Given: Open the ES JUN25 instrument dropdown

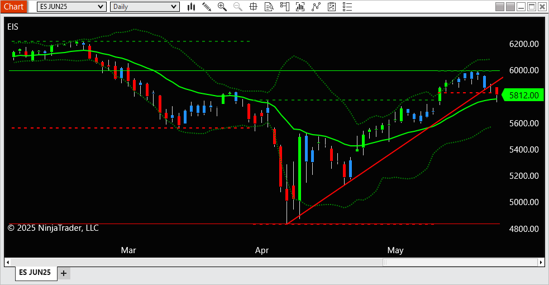Looking at the screenshot, I should pyautogui.click(x=72, y=7).
